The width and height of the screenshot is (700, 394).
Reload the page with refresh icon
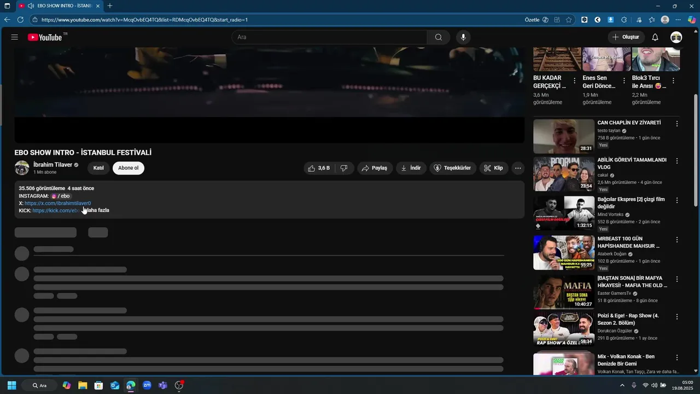pyautogui.click(x=20, y=20)
